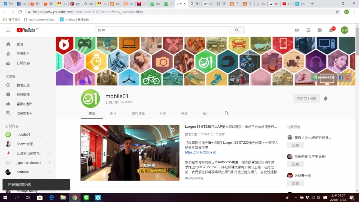Switch to the About channel tab
Viewport: 359px width, 202px height.
tap(206, 113)
